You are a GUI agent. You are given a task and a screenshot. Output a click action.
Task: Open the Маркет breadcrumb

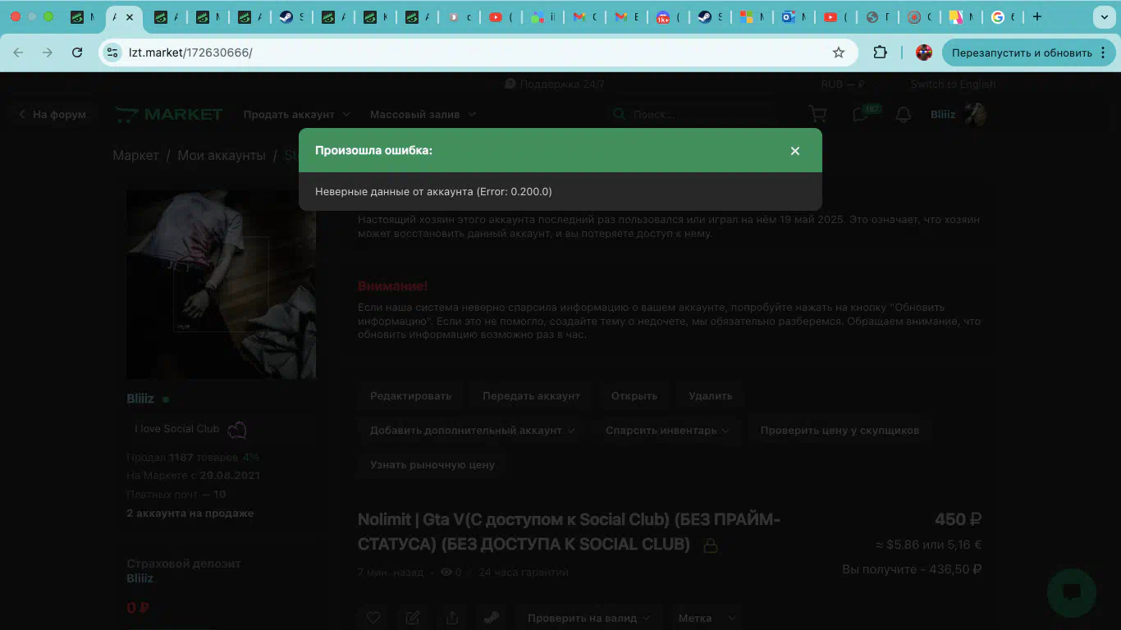tap(135, 155)
